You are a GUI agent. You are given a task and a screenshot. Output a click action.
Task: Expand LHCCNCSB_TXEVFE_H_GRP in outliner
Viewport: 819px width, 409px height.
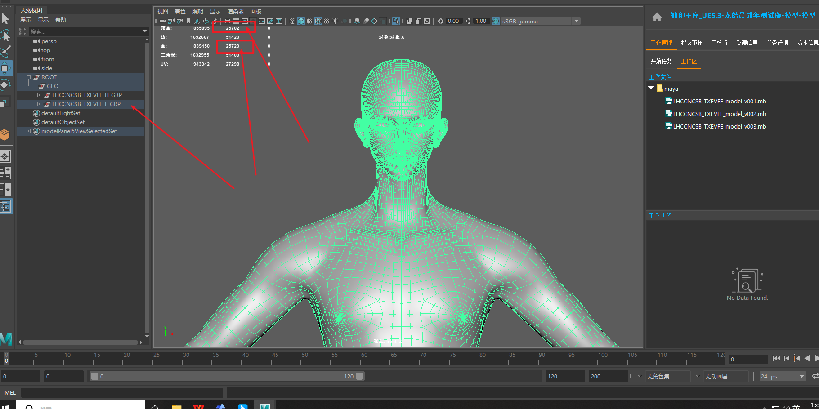pos(39,95)
